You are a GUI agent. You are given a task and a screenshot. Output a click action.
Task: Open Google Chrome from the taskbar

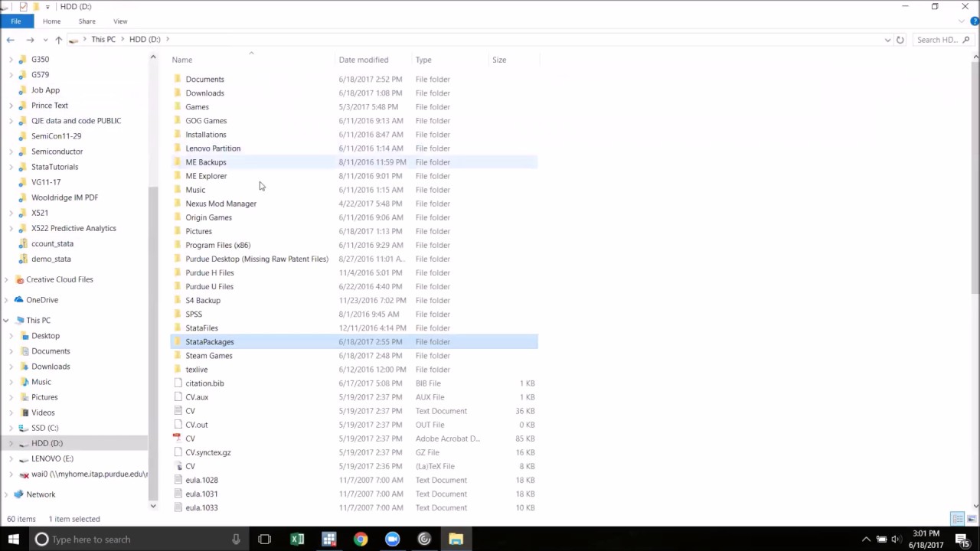pyautogui.click(x=361, y=540)
